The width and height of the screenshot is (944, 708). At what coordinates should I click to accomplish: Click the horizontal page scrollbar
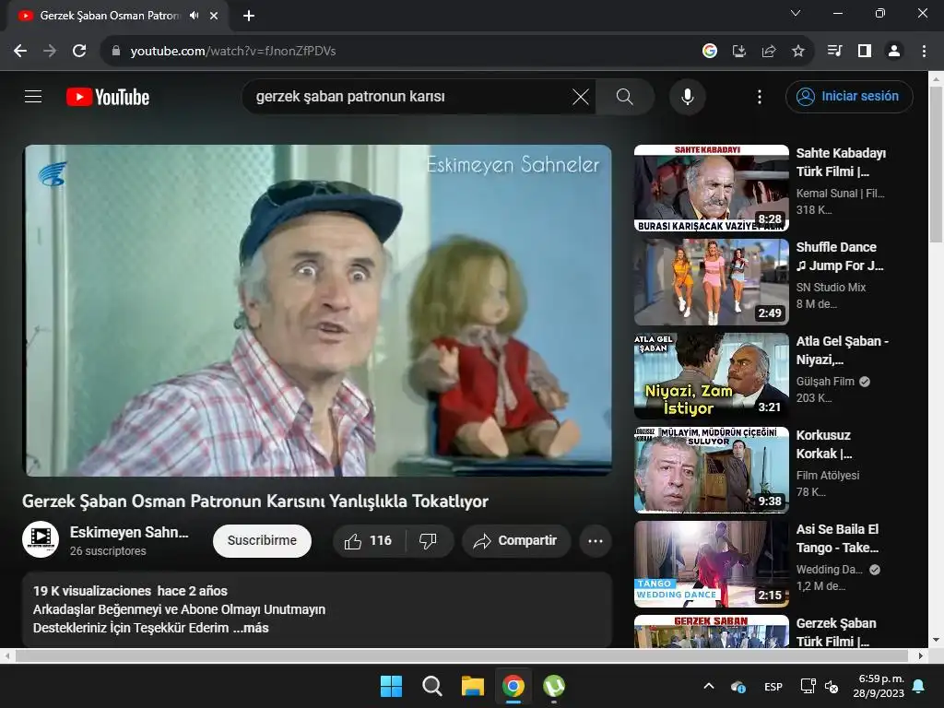(x=461, y=655)
